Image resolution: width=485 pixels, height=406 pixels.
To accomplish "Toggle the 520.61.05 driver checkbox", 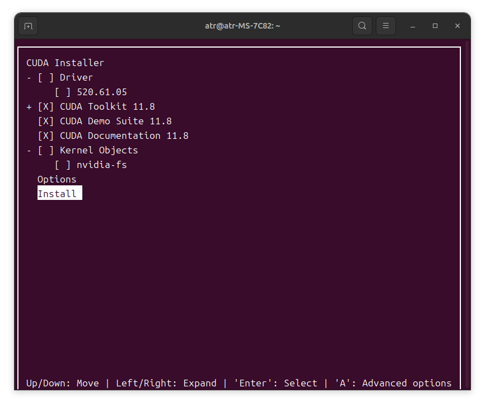I will [63, 92].
